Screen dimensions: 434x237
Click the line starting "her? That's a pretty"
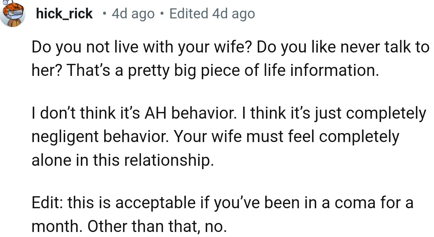[205, 71]
